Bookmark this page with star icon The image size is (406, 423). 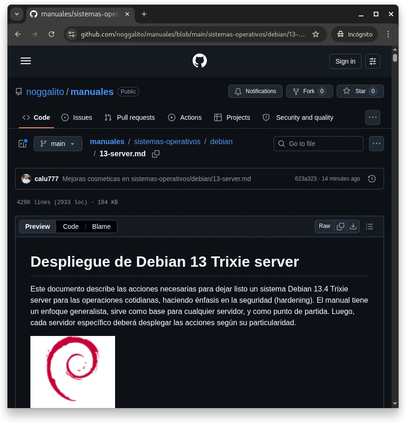click(315, 34)
